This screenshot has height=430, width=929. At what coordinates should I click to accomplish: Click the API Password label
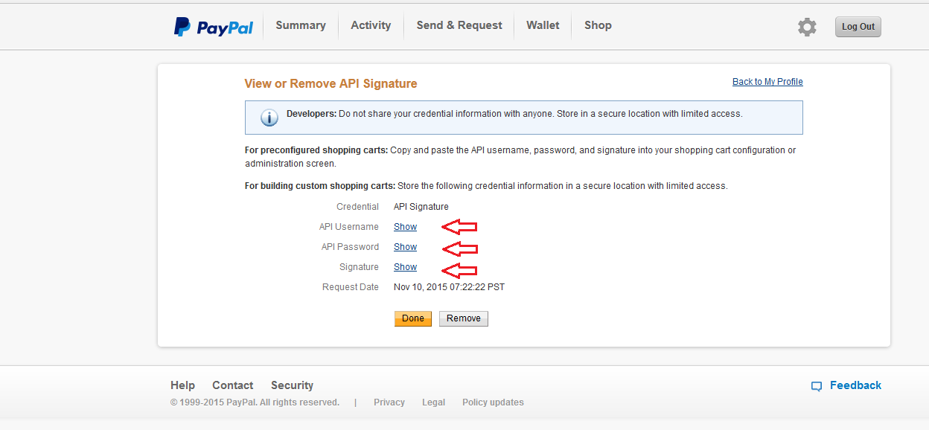[350, 247]
